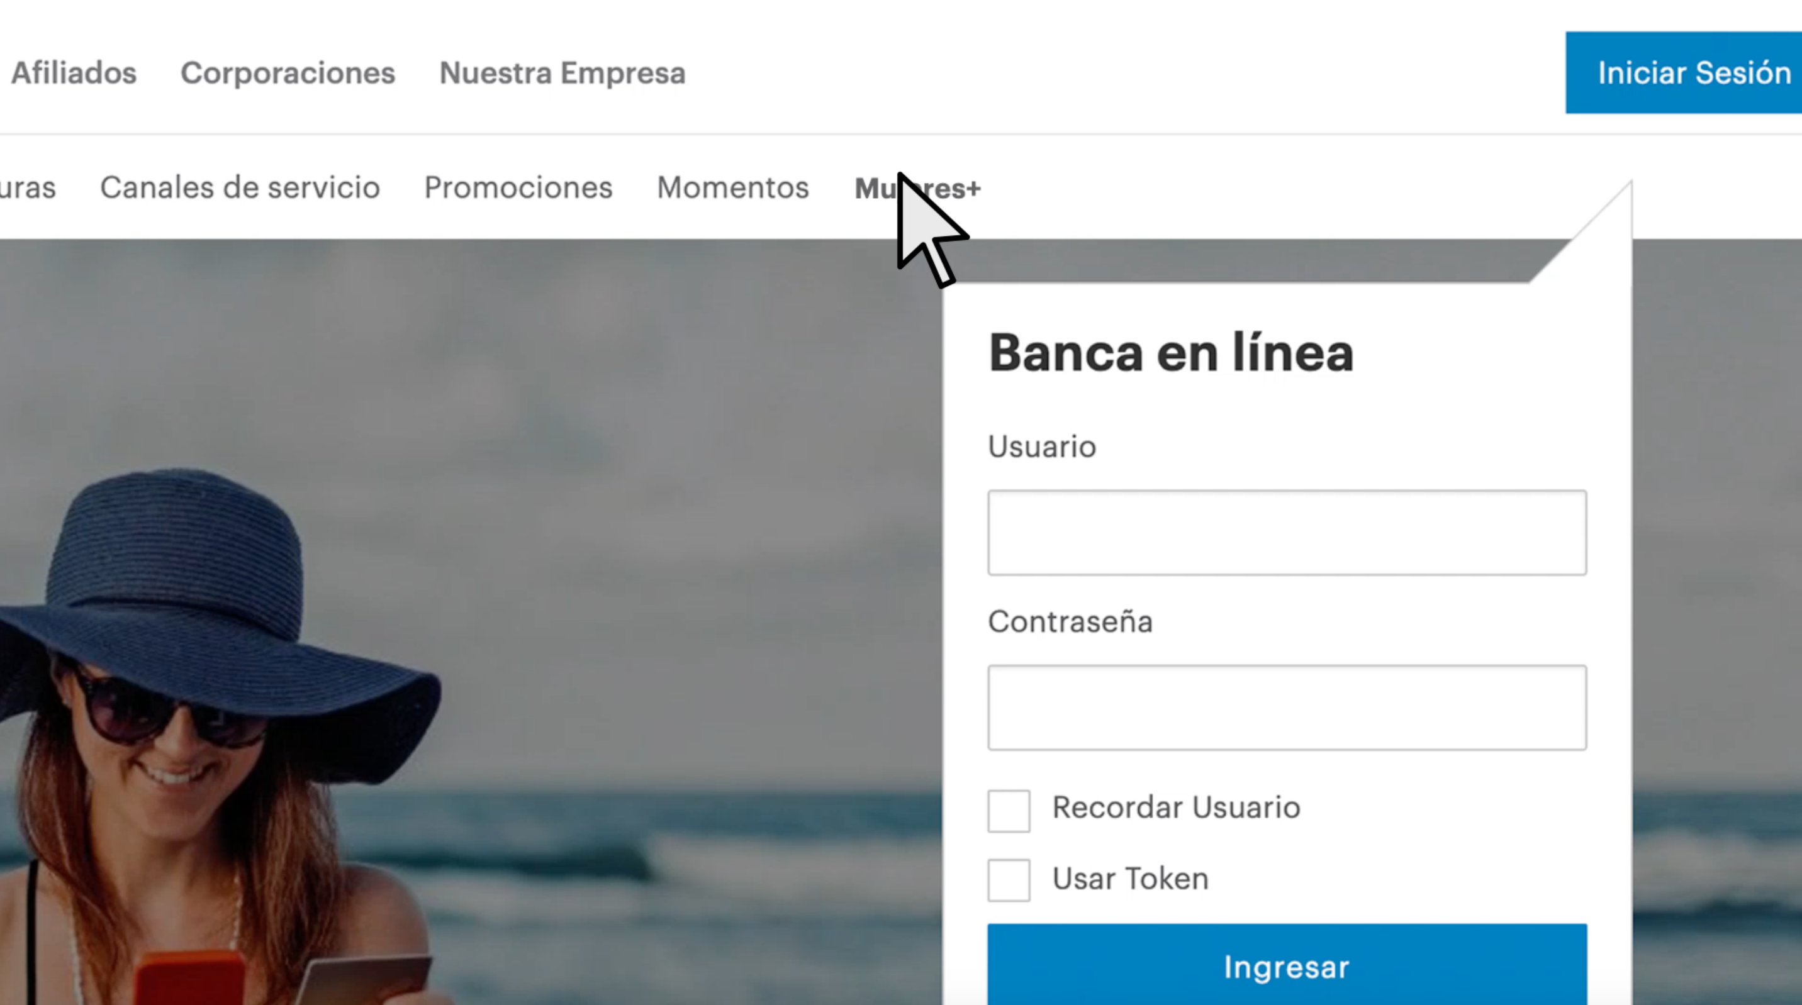This screenshot has height=1005, width=1802.
Task: Click the partially visible 'uras' nav tab
Action: click(27, 187)
